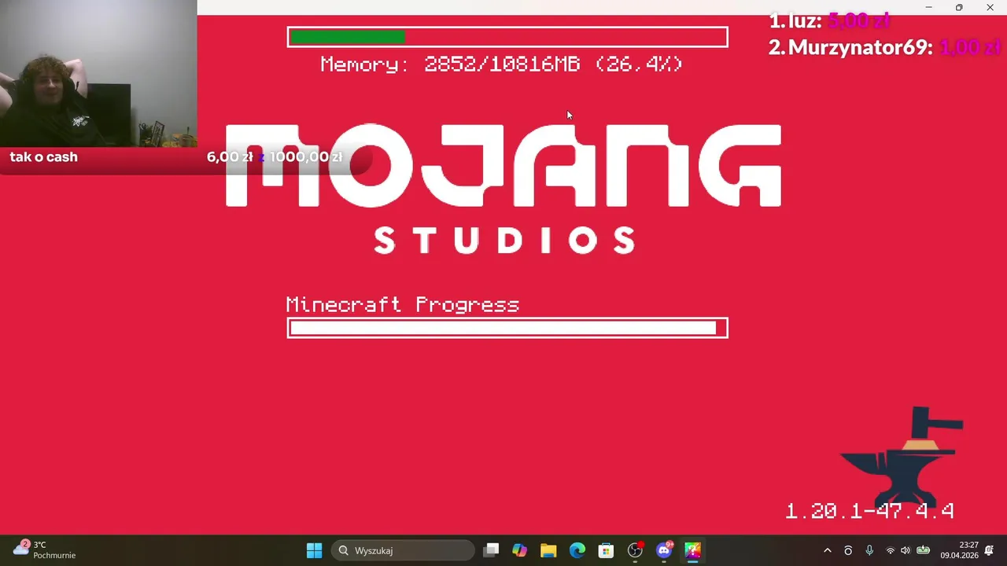
Task: Click the 'Murzynator69' donor entry
Action: tap(884, 47)
